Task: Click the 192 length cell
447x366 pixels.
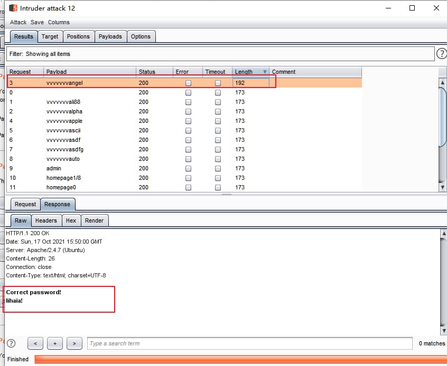Action: coord(250,83)
